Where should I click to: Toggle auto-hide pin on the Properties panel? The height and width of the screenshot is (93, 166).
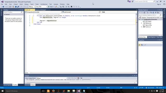coord(160,40)
